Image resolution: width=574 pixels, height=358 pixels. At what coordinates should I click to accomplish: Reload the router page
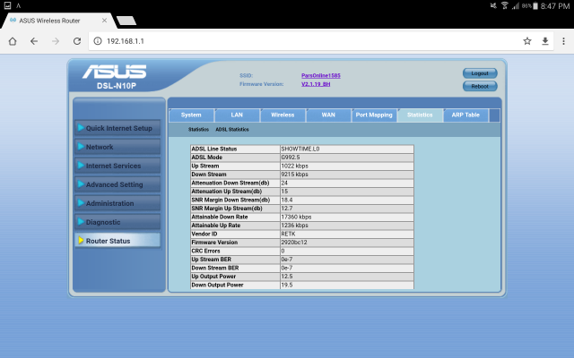point(77,41)
